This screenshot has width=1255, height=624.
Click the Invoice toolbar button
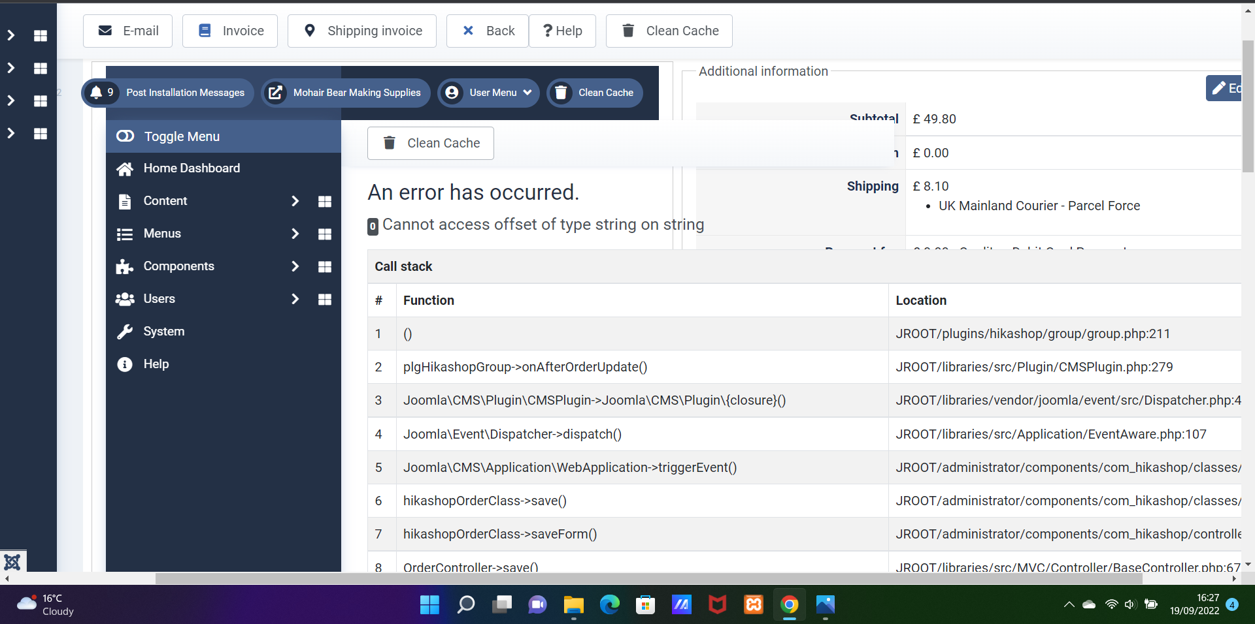(x=230, y=31)
